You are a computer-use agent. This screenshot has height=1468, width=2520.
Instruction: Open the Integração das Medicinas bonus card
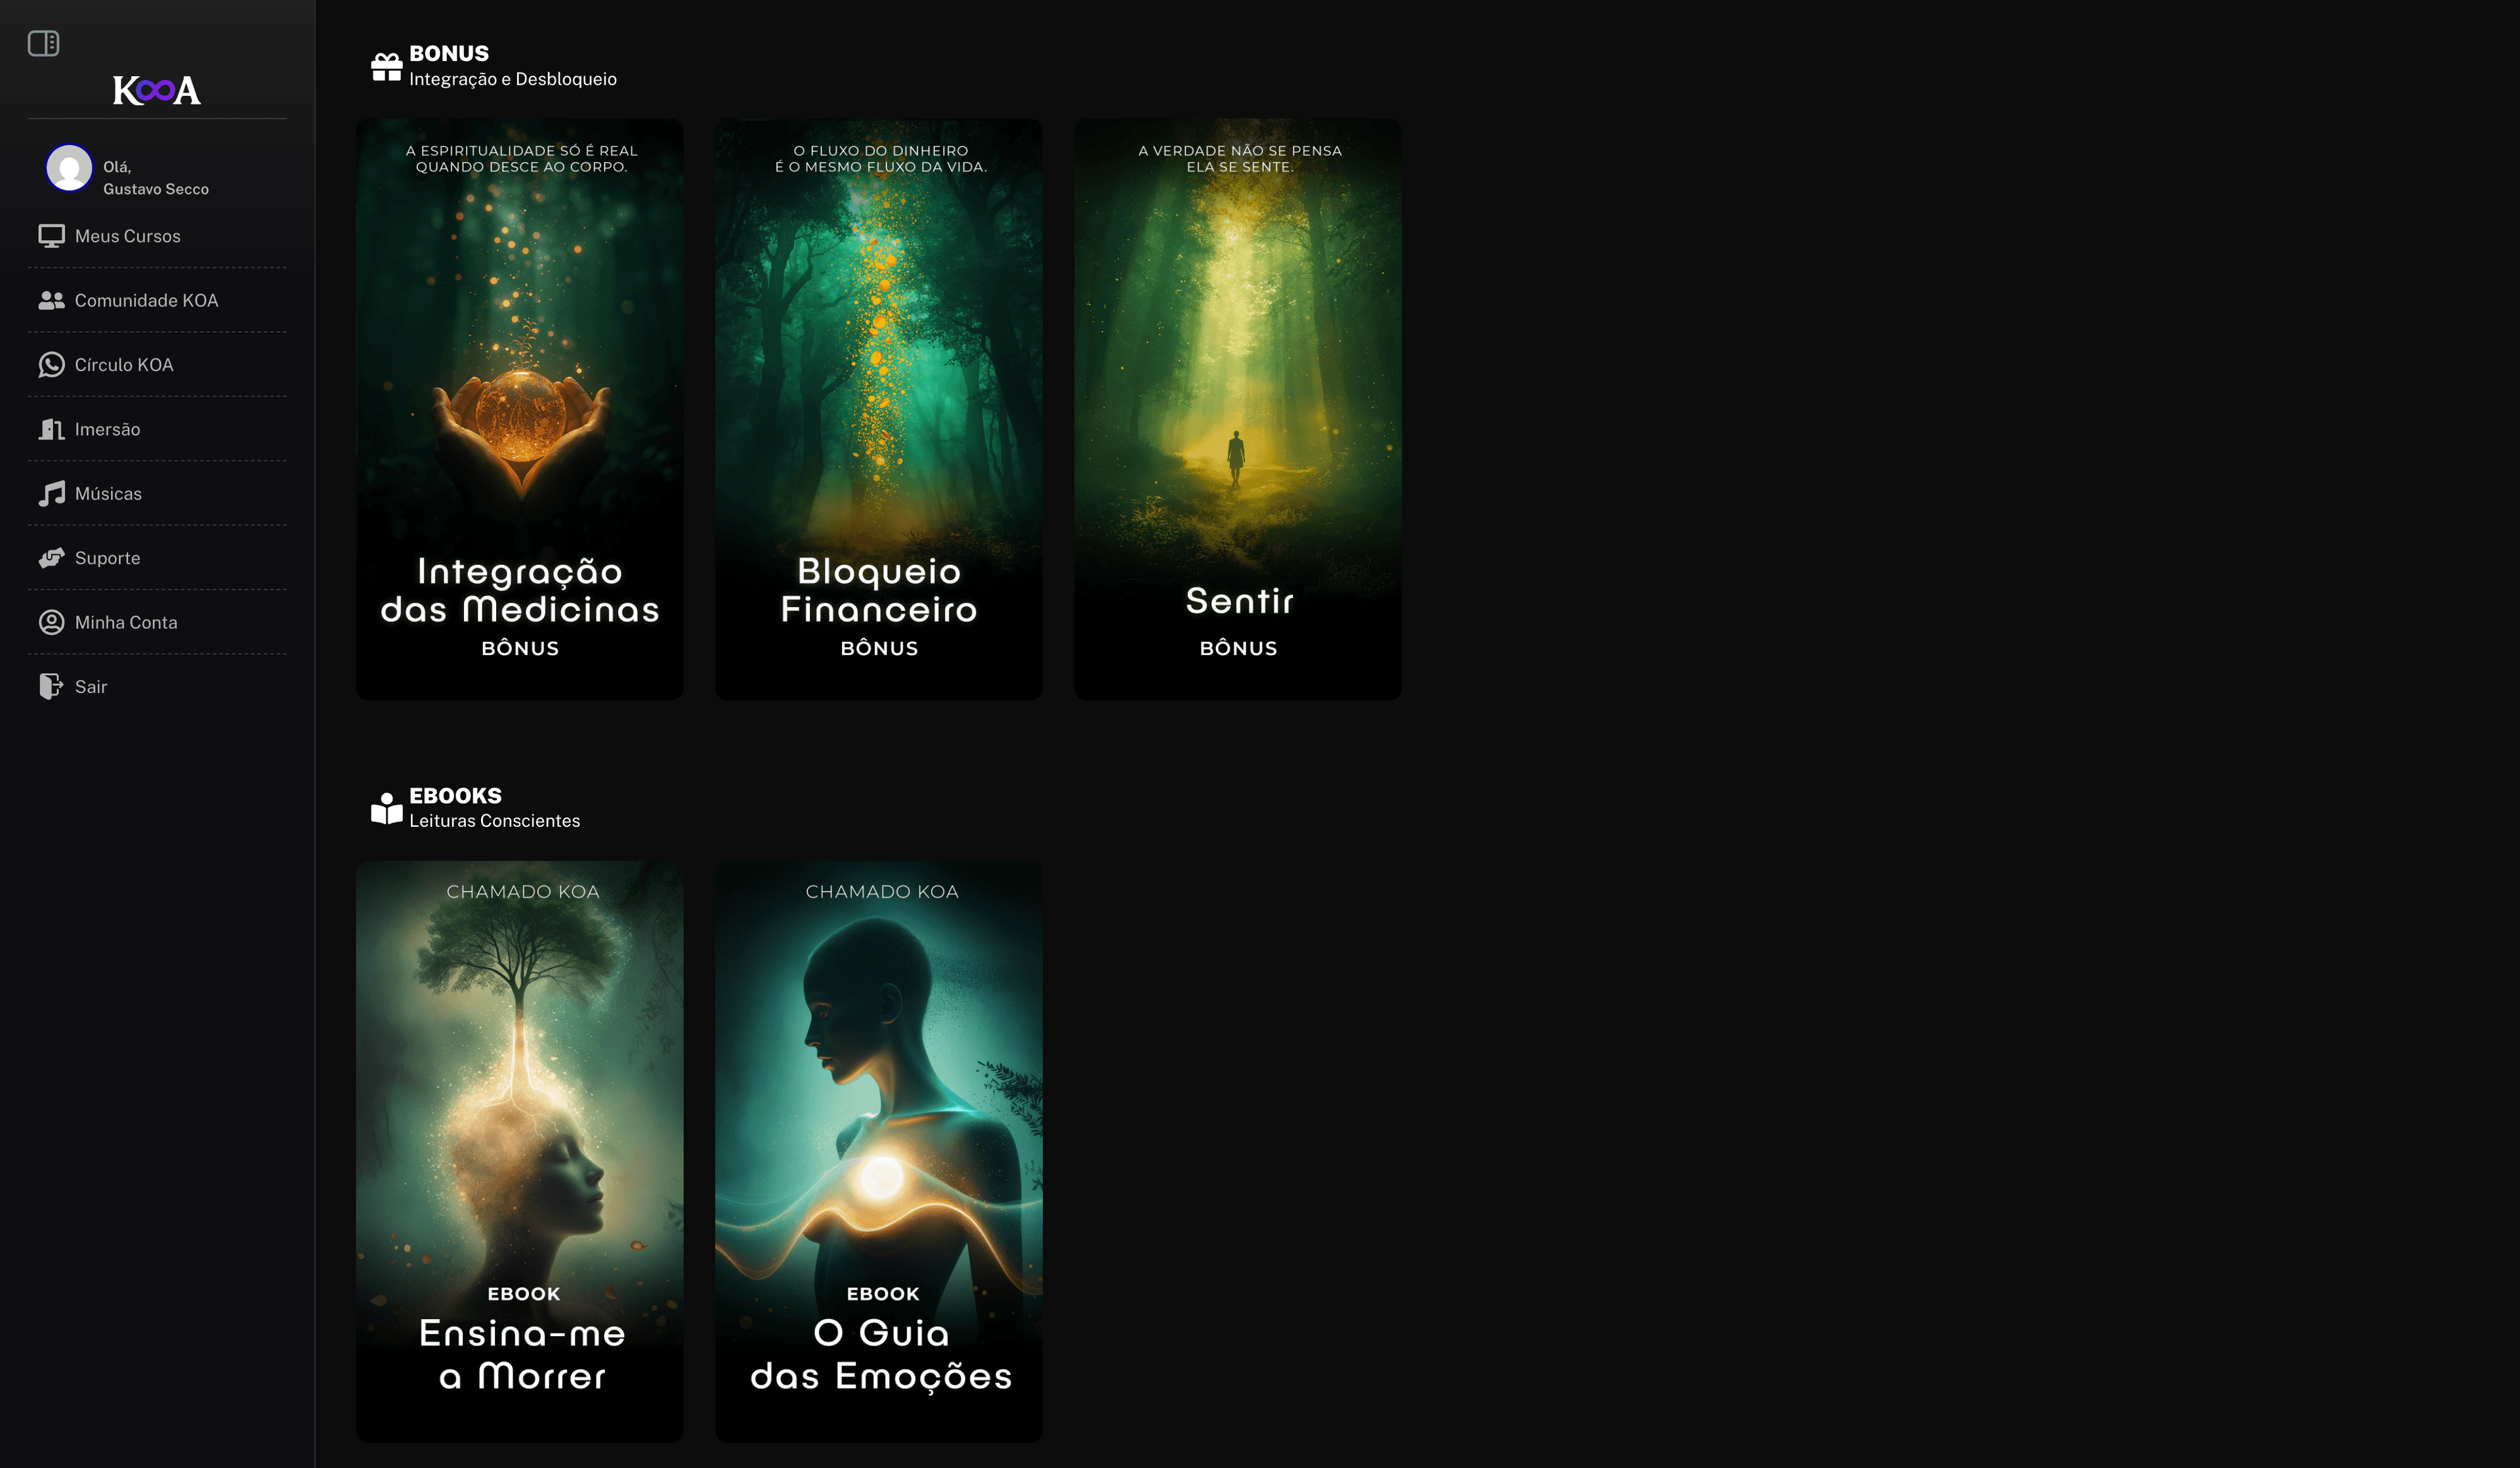click(x=519, y=409)
